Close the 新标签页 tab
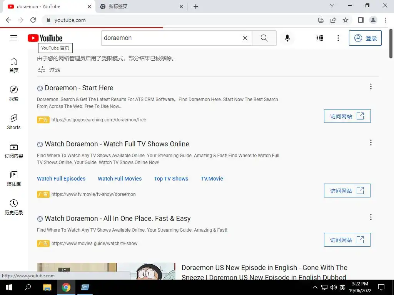 tap(181, 7)
